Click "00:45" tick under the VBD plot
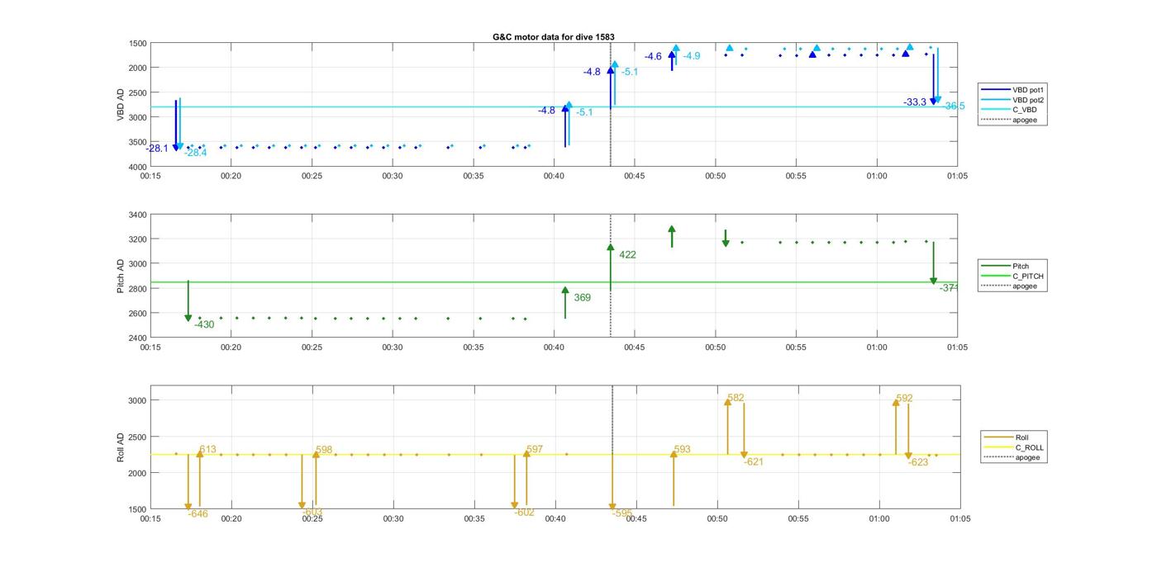Screen dimensions: 1157x572 (635, 176)
